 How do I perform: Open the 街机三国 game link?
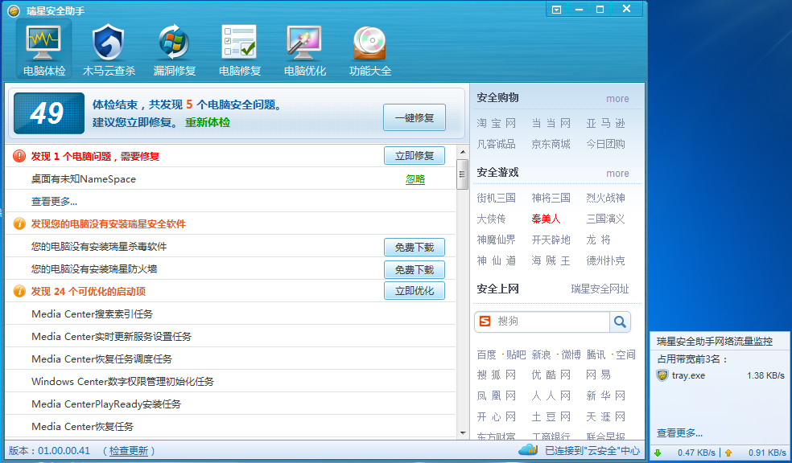496,198
